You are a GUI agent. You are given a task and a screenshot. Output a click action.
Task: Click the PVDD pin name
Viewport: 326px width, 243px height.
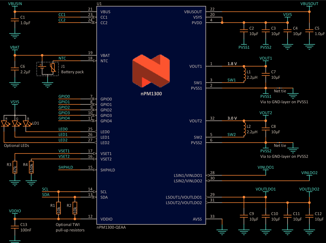[197, 23]
